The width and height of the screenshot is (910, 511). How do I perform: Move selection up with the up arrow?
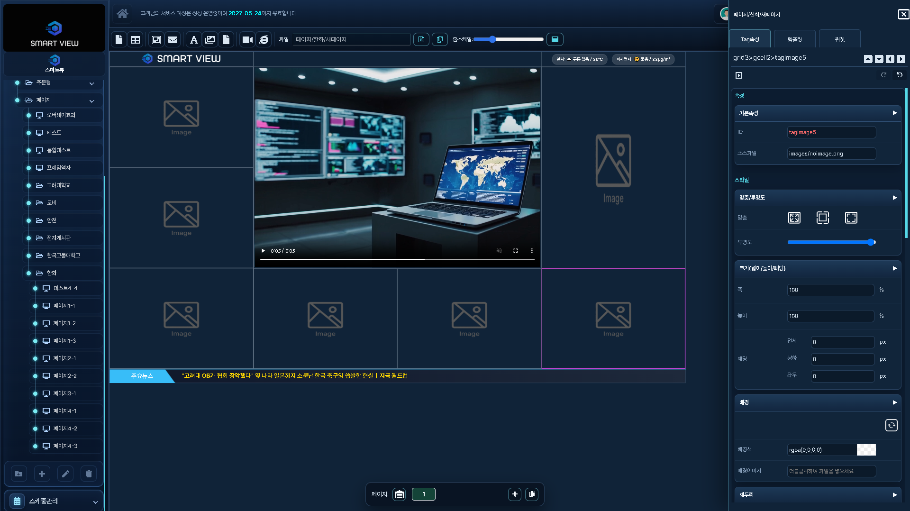click(868, 59)
